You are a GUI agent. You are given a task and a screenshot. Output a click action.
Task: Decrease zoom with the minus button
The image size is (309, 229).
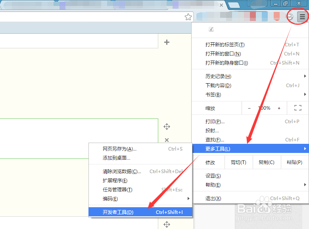pyautogui.click(x=249, y=108)
